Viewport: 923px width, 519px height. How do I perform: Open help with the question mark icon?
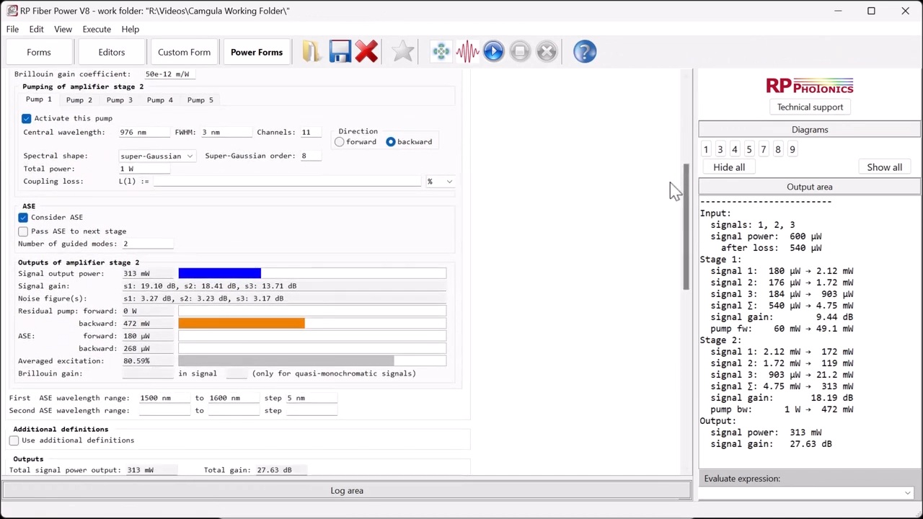(584, 52)
